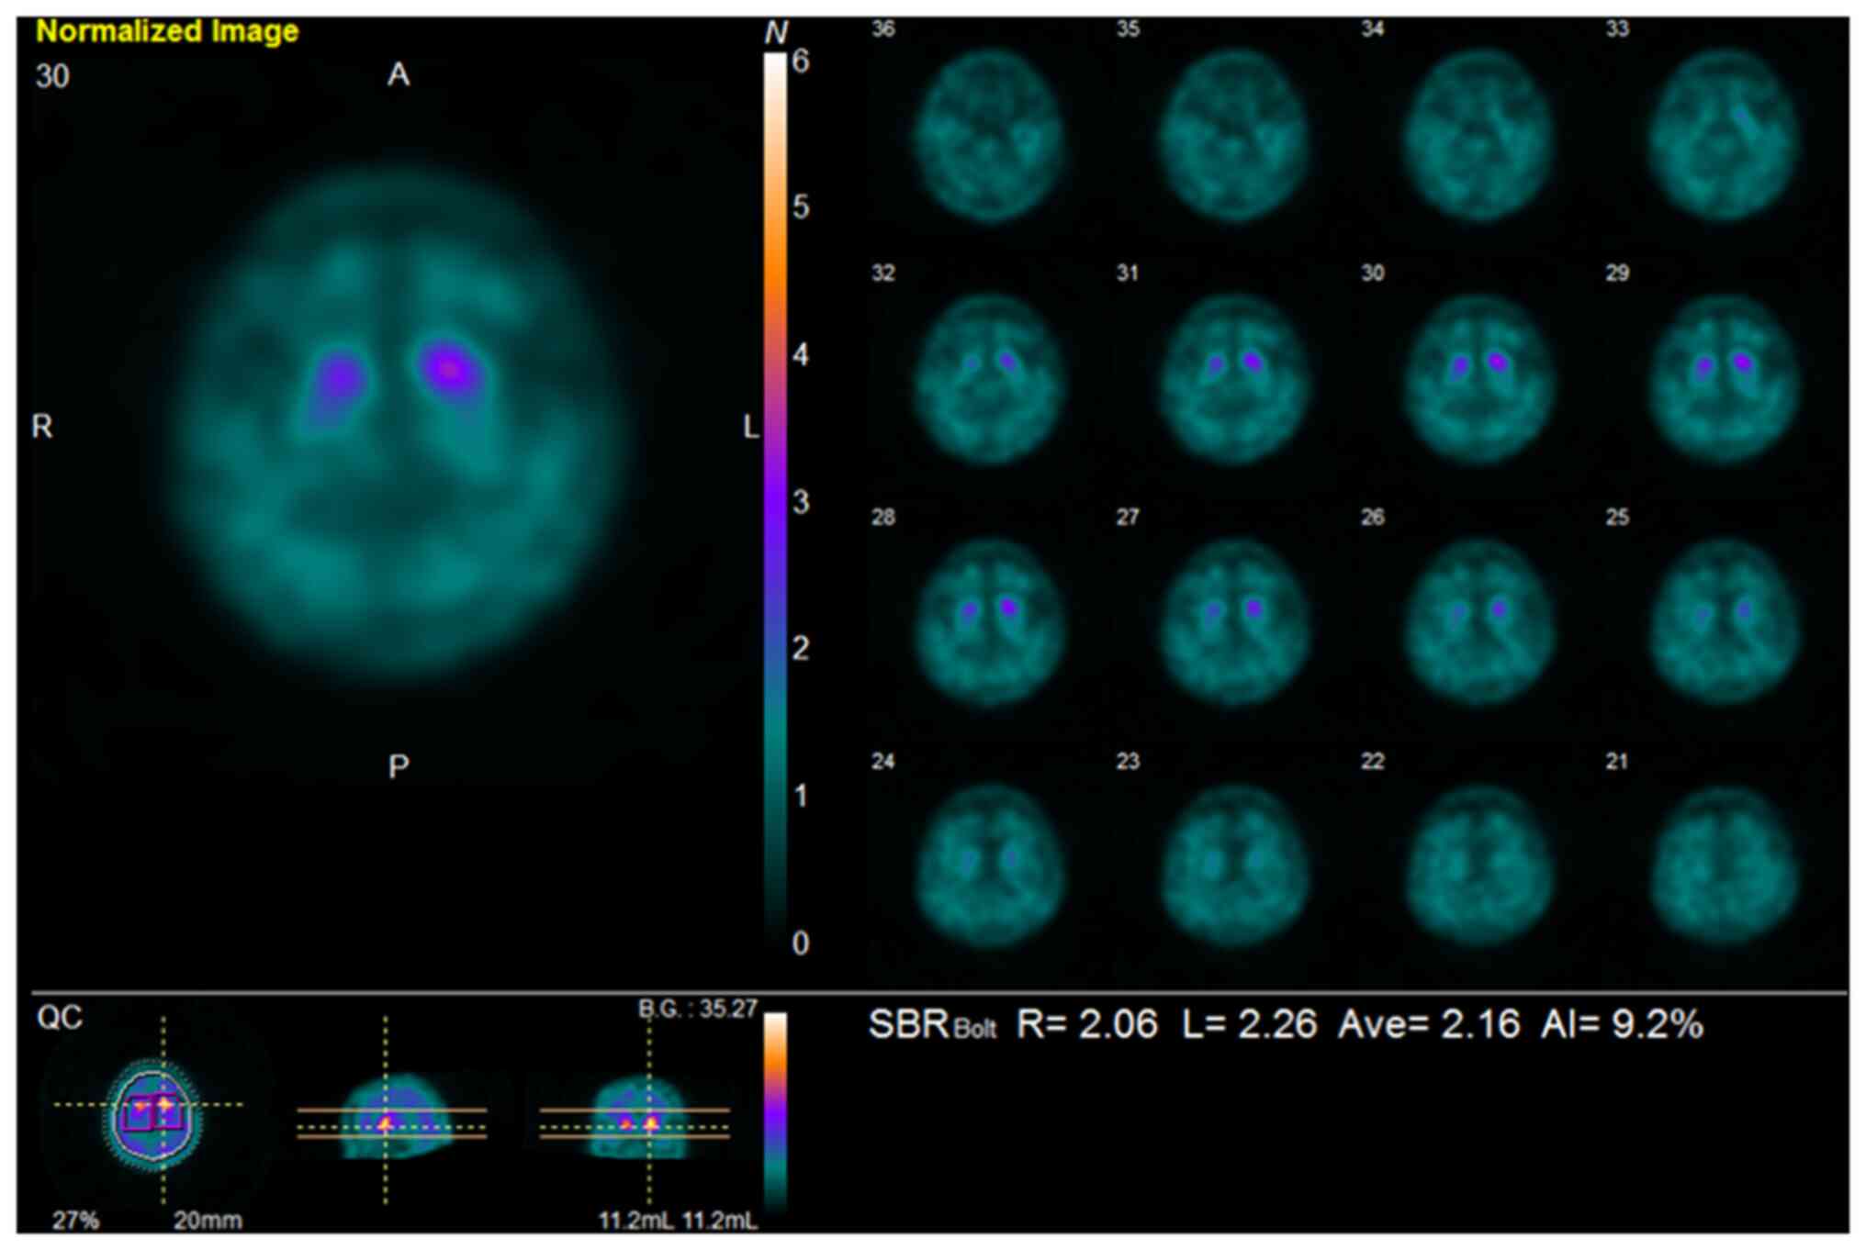The image size is (1866, 1250).
Task: Select the QC axial view with ROI boxes
Action: [153, 1113]
